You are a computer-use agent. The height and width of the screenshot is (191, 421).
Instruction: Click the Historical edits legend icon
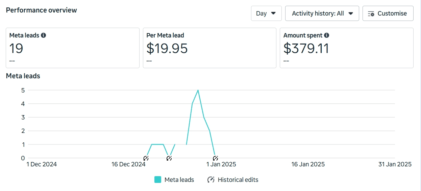[211, 180]
